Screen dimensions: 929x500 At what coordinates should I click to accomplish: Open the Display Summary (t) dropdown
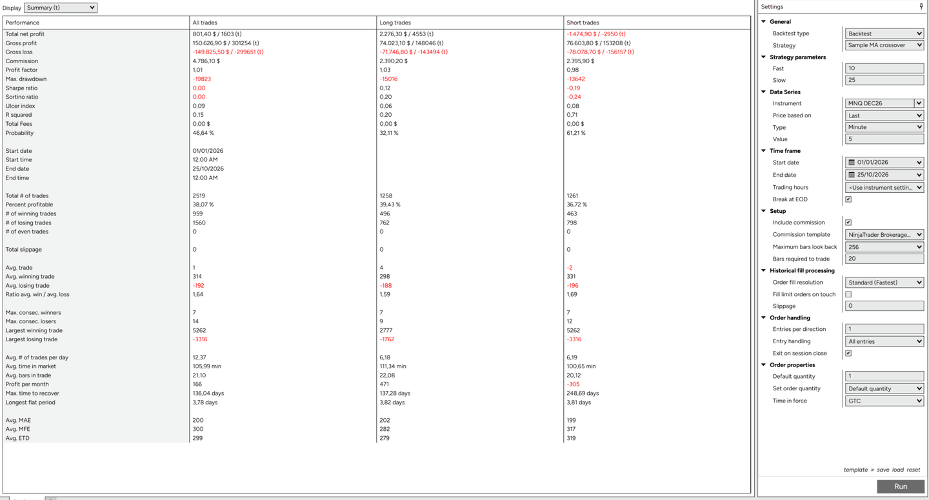[x=61, y=8]
